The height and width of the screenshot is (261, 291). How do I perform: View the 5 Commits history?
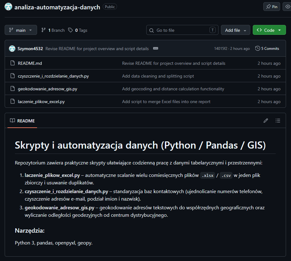[267, 49]
